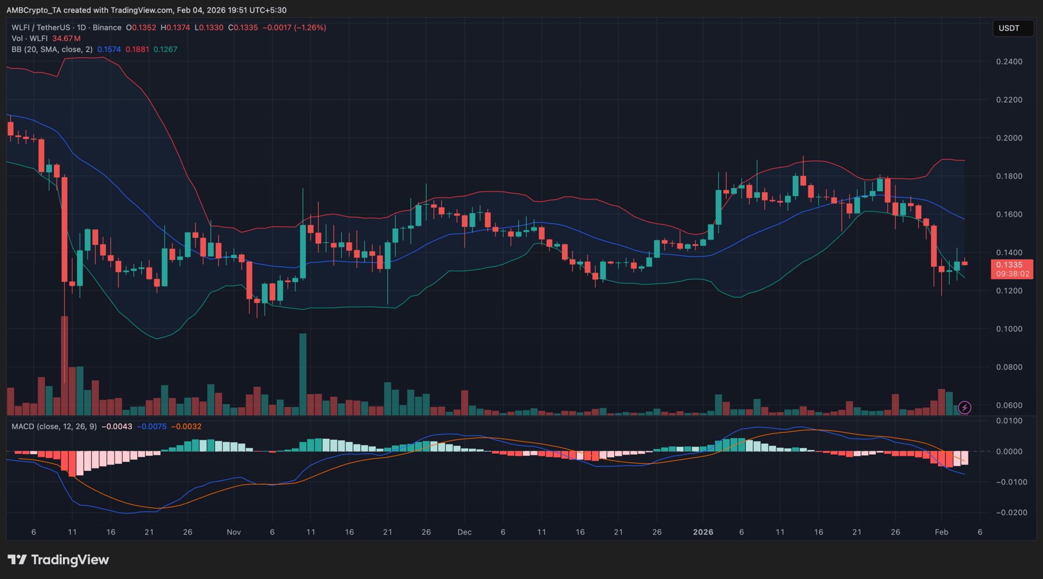Click the 0.2200 price axis label
This screenshot has height=579, width=1043.
[x=1009, y=100]
